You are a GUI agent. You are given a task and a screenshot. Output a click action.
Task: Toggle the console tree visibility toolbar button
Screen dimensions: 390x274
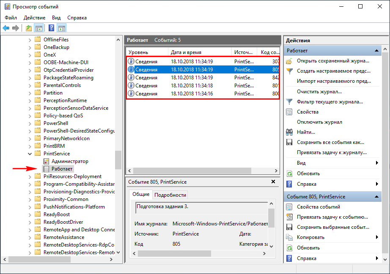pos(39,28)
